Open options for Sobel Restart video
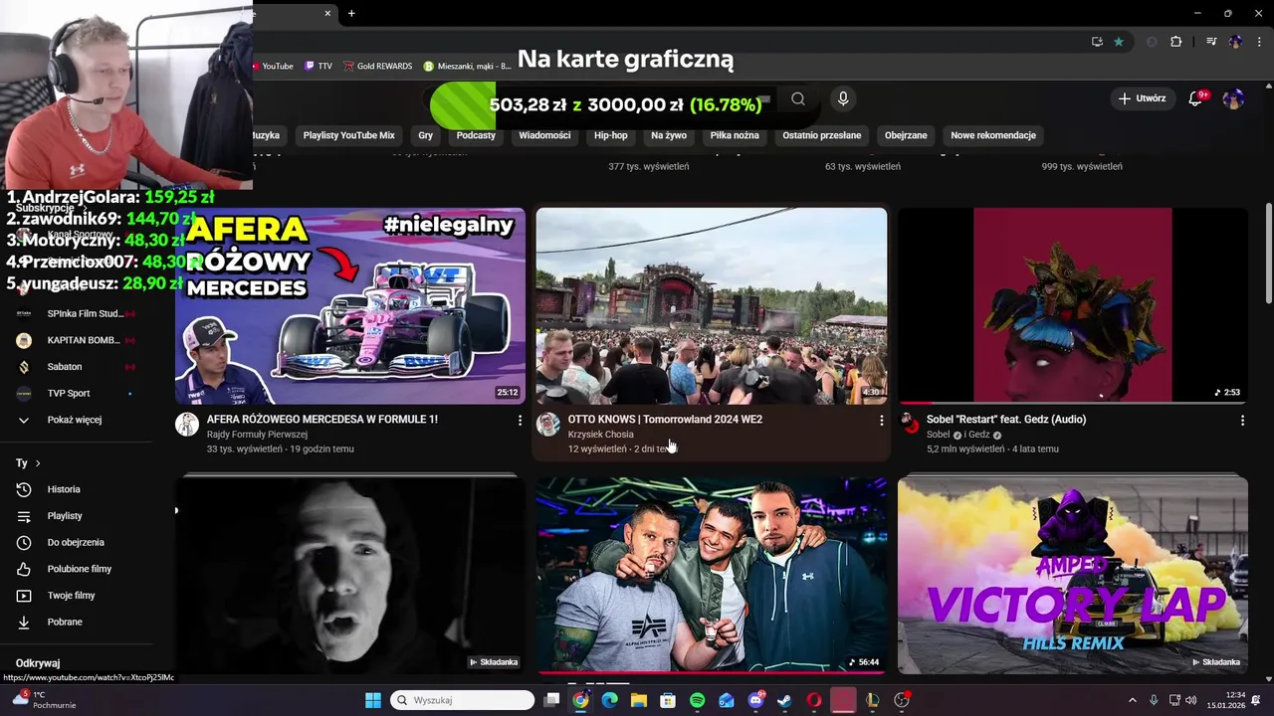 tap(1242, 421)
